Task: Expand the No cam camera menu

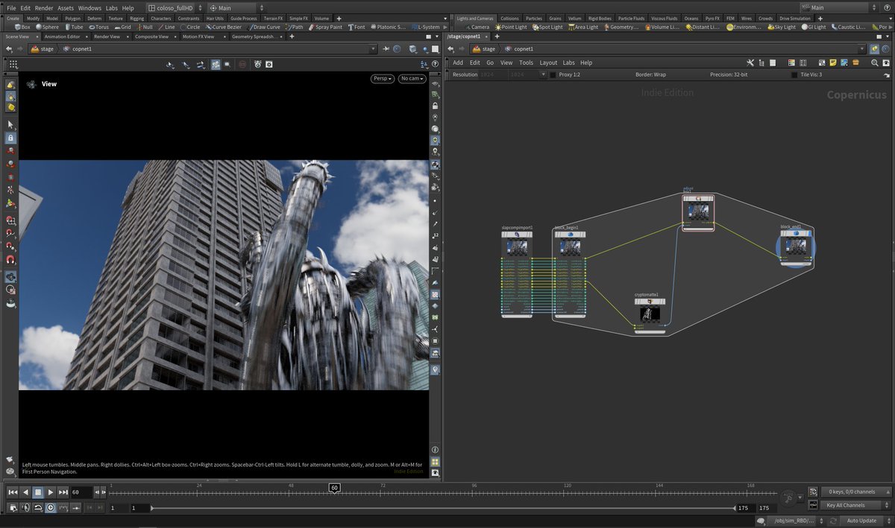Action: point(412,78)
